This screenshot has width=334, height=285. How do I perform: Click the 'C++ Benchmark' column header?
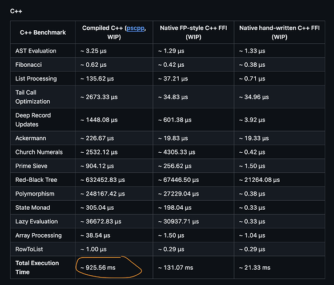coord(43,32)
